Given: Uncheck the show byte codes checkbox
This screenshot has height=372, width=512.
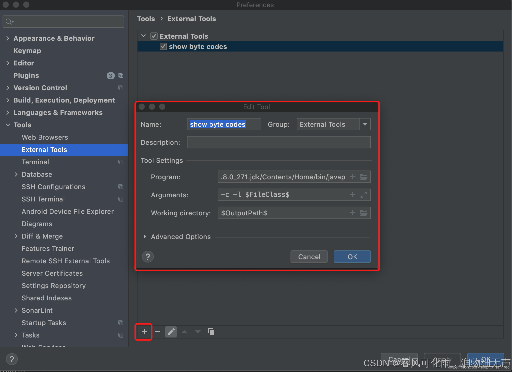Looking at the screenshot, I should (163, 47).
